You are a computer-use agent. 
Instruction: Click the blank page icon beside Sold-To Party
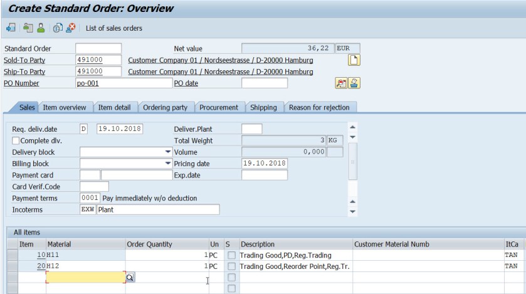pos(355,60)
